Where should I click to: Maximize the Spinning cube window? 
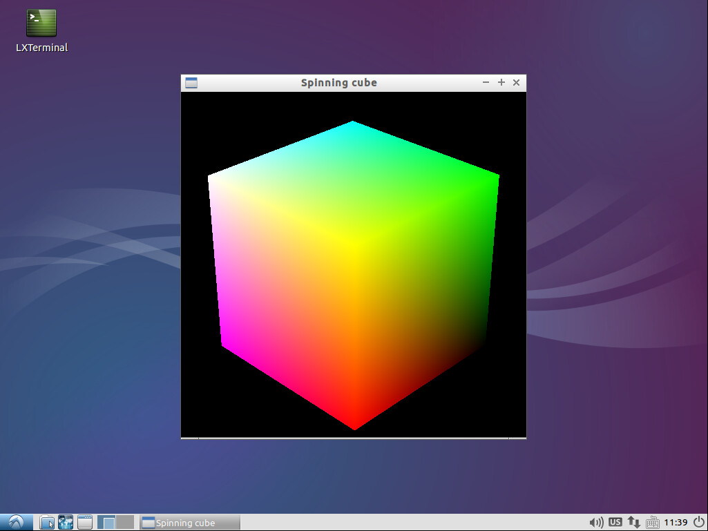[501, 82]
